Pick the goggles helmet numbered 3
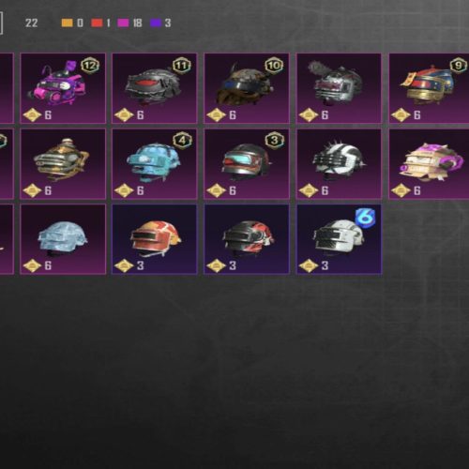 pyautogui.click(x=247, y=164)
